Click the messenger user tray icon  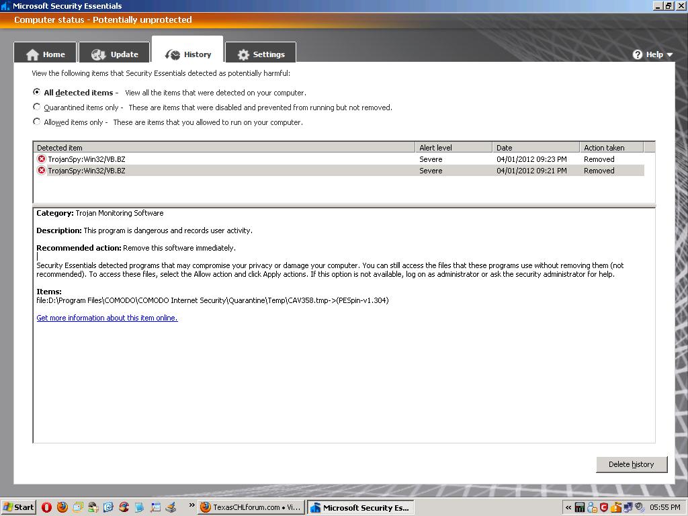point(592,508)
